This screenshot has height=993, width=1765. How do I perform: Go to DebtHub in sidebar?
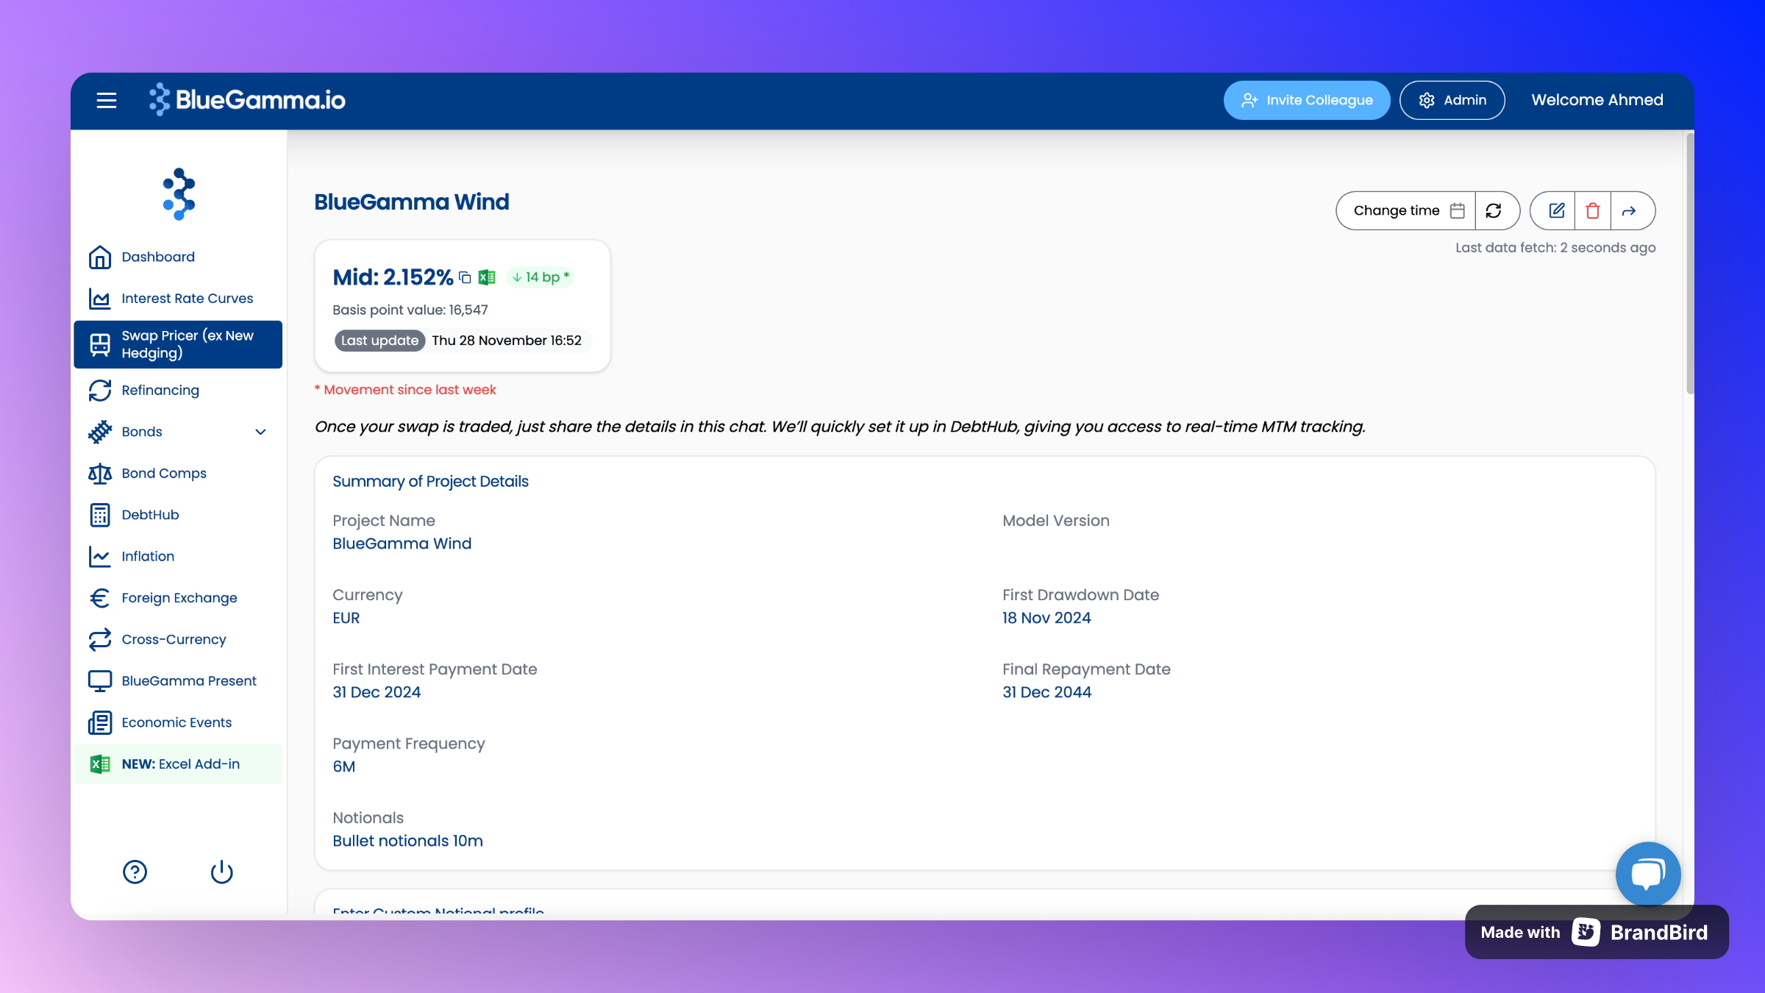150,515
